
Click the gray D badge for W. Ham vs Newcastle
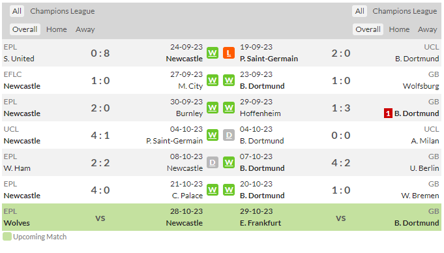point(213,162)
